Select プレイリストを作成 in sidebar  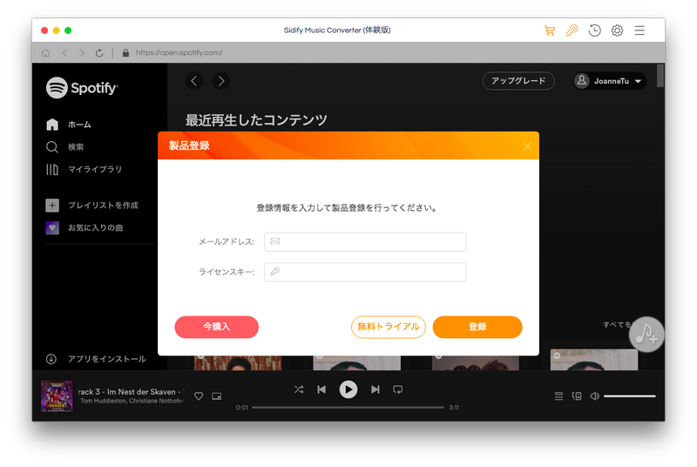[x=92, y=206]
